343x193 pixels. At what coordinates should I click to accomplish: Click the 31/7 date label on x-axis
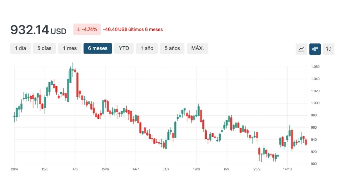[166, 169]
